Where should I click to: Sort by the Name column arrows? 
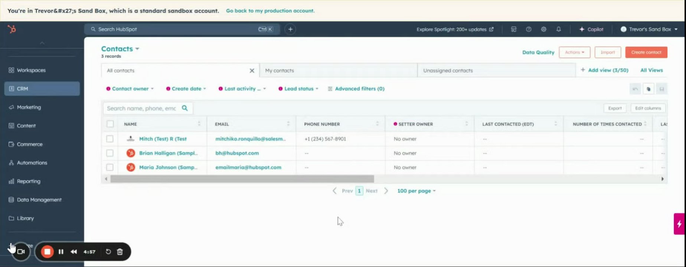pos(199,124)
